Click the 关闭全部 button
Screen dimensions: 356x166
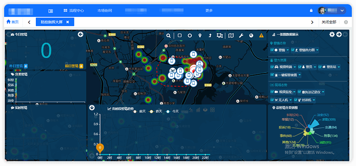pyautogui.click(x=329, y=22)
